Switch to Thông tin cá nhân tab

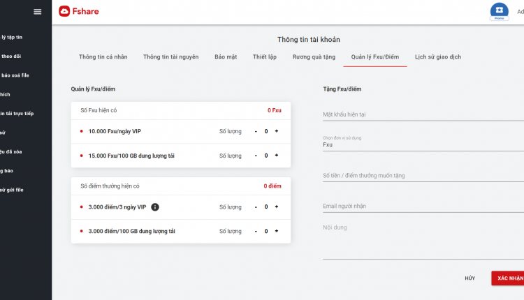click(x=103, y=57)
